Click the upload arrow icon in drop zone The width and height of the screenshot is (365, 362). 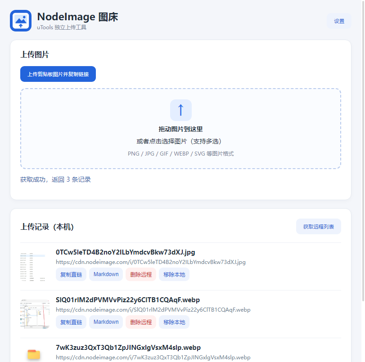point(181,110)
